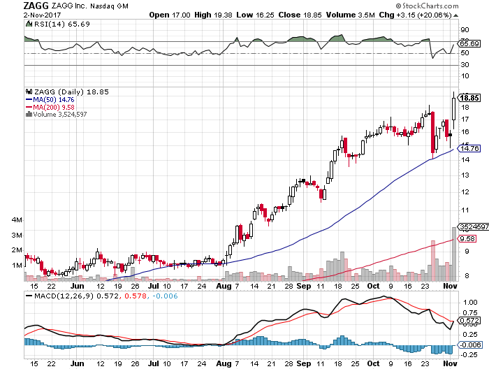Image resolution: width=489 pixels, height=369 pixels.
Task: Click the 3524597 volume value tag
Action: click(x=473, y=226)
